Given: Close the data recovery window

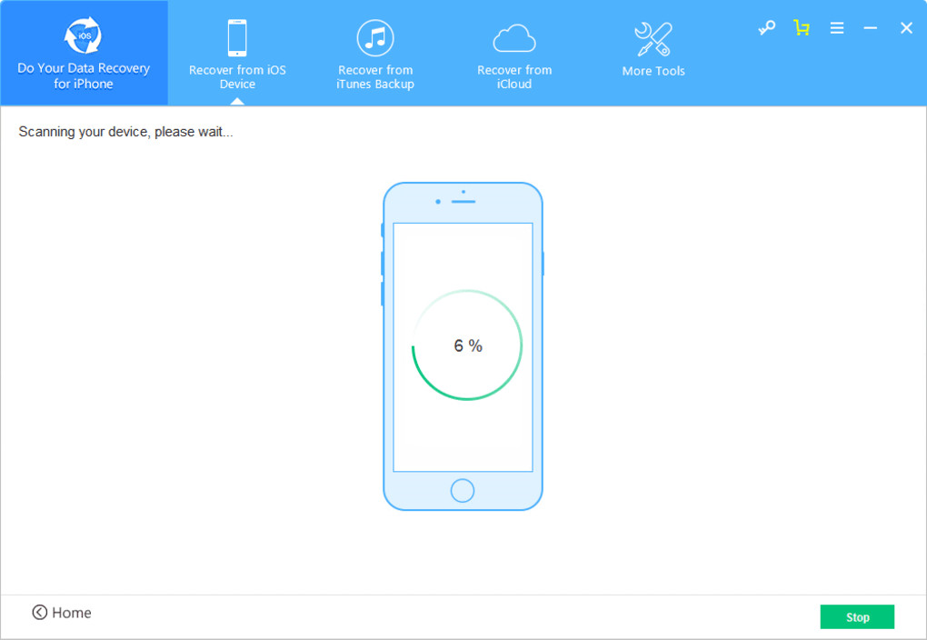Looking at the screenshot, I should coord(906,28).
